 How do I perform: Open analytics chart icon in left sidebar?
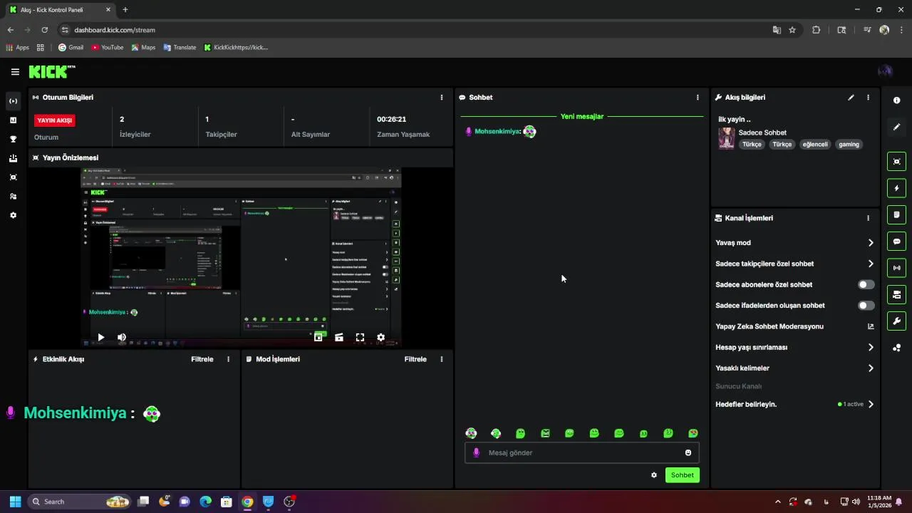[13, 120]
